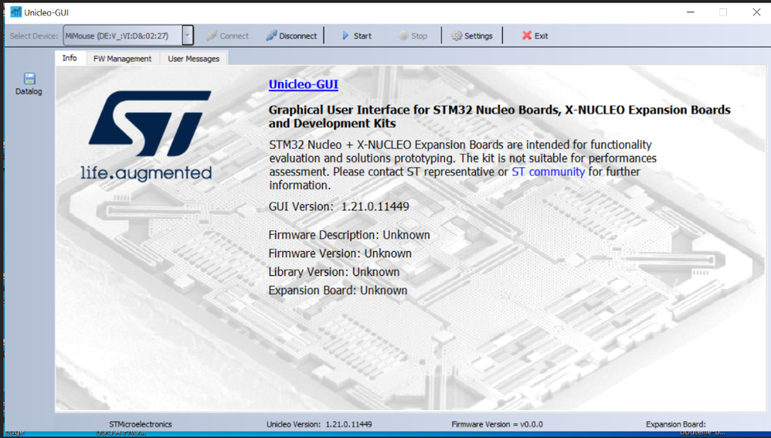Click the Firmware Description: Unknown line

click(x=349, y=235)
